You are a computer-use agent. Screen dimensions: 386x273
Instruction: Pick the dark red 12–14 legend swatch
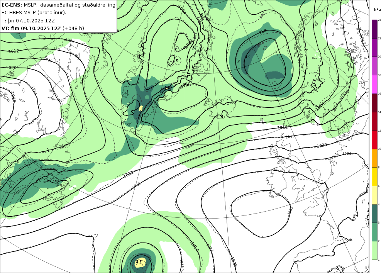(x=374, y=121)
